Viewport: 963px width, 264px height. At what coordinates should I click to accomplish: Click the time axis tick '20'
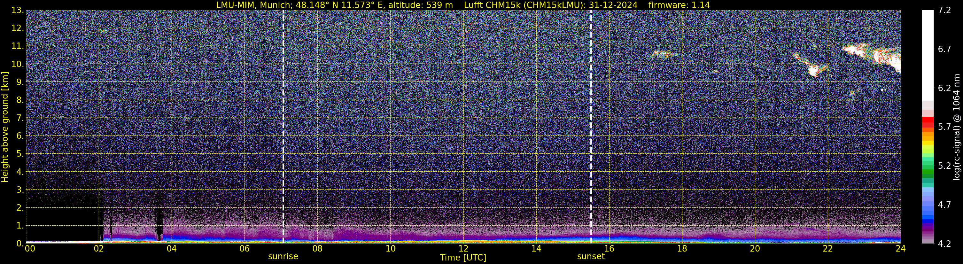(755, 249)
